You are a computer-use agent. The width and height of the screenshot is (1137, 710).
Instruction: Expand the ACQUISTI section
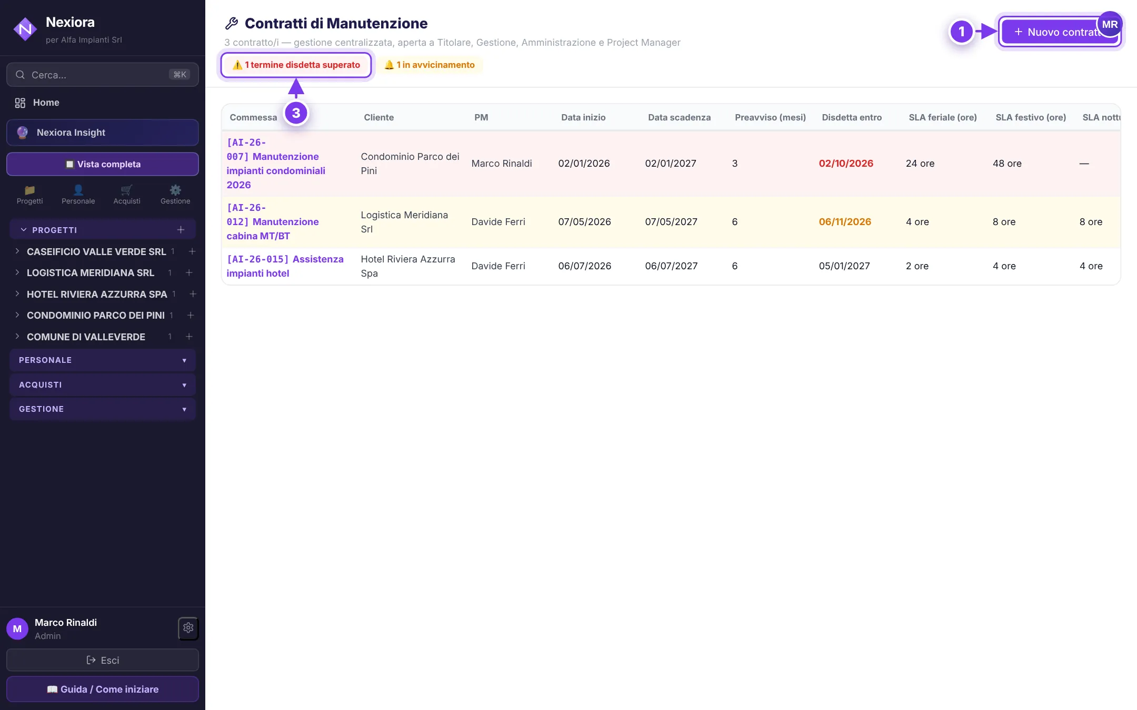(x=103, y=384)
